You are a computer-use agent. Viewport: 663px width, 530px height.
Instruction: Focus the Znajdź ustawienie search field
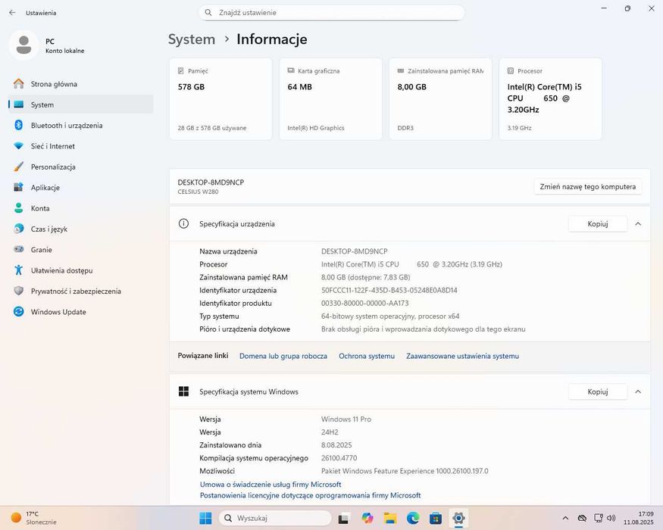point(332,13)
